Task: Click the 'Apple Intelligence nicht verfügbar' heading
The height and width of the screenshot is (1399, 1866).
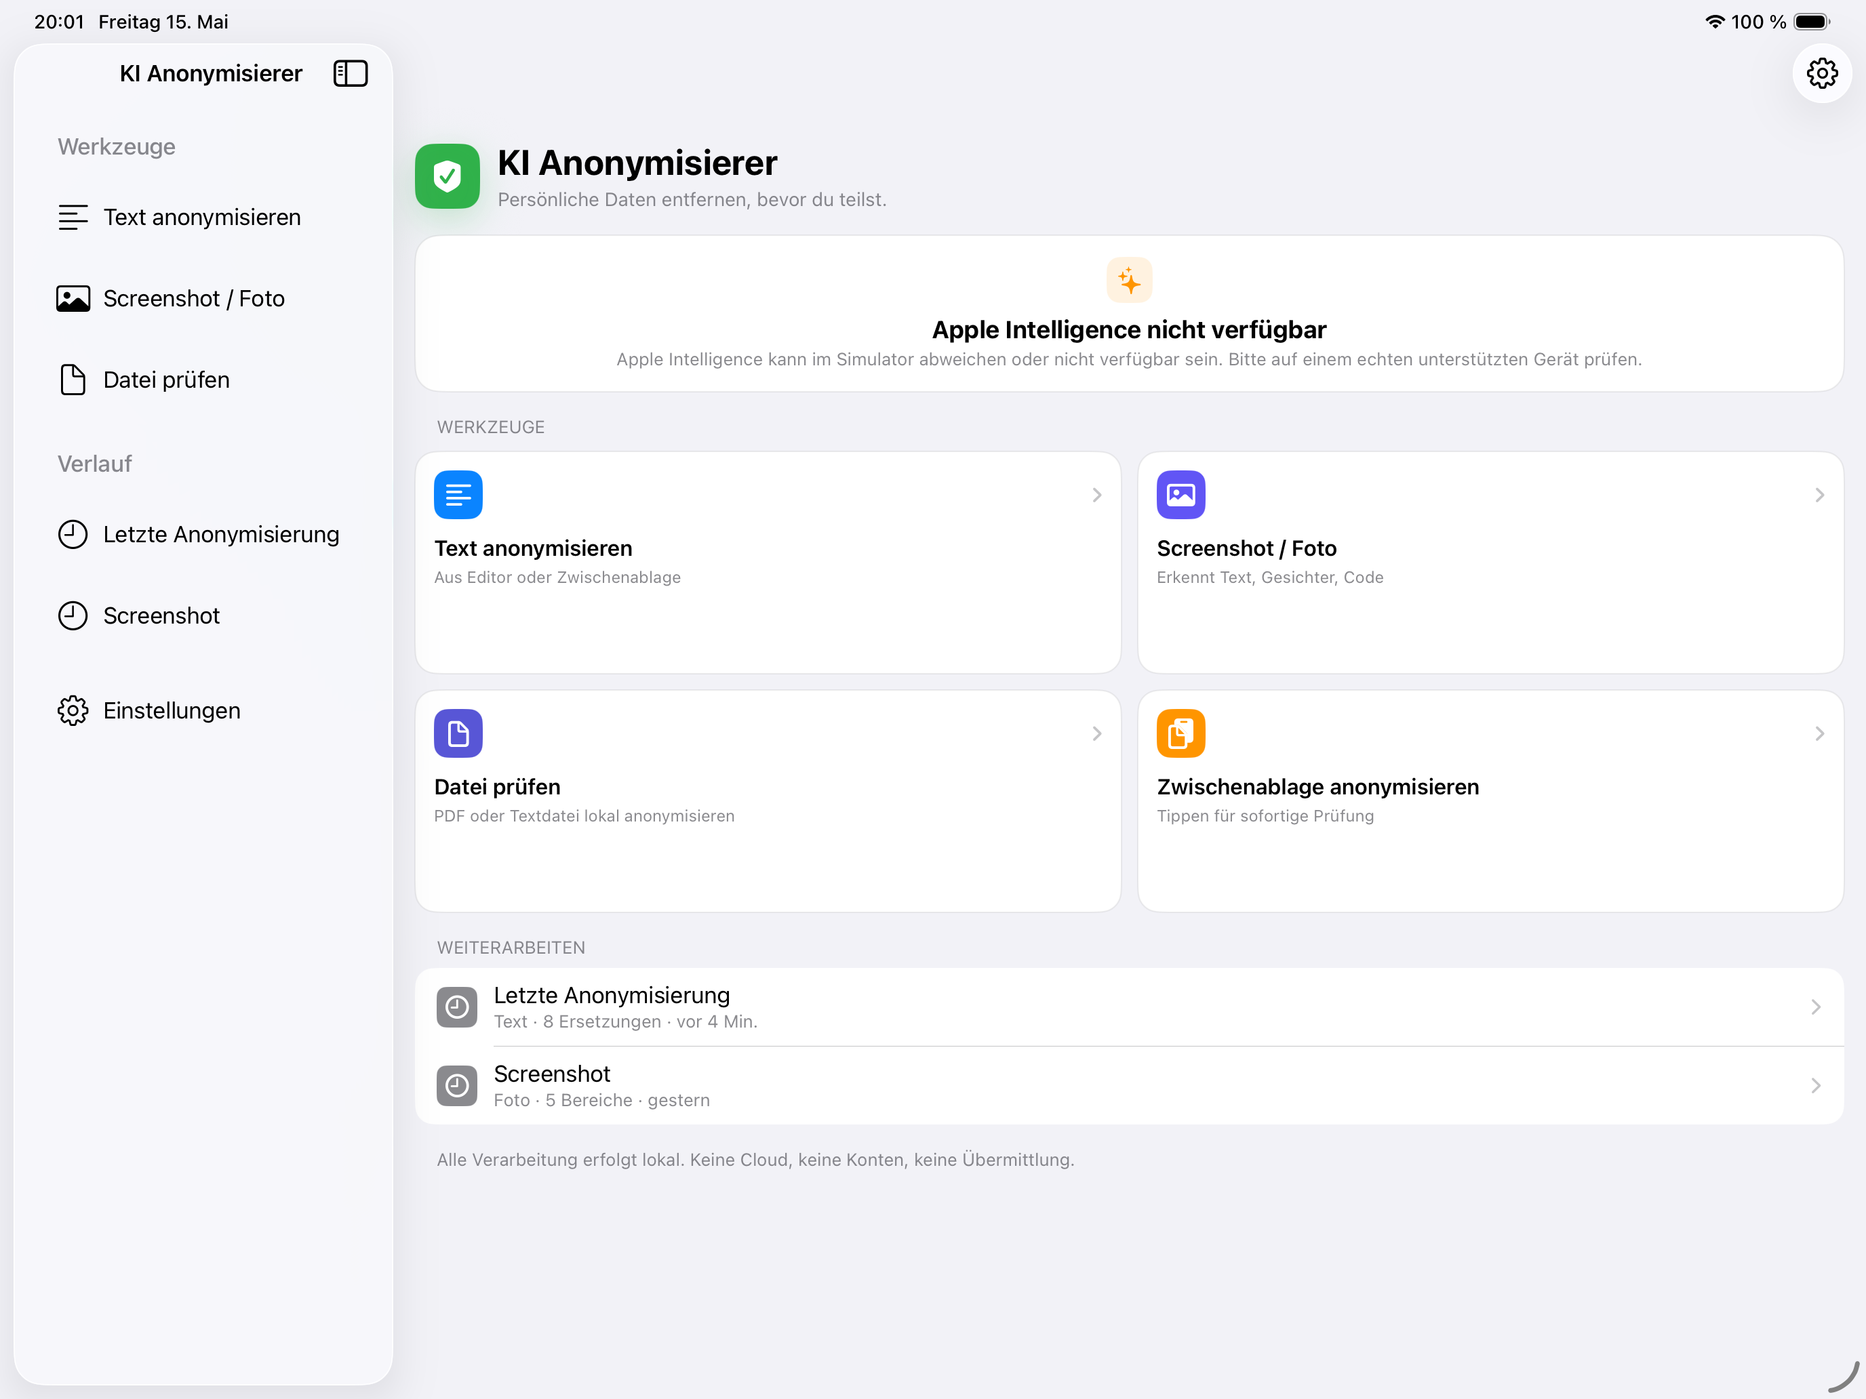Action: (x=1129, y=329)
